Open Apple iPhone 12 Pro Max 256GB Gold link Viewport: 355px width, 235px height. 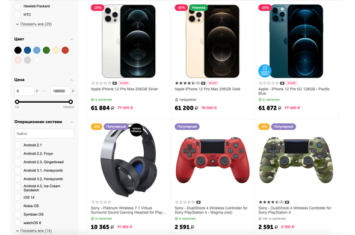pyautogui.click(x=207, y=89)
